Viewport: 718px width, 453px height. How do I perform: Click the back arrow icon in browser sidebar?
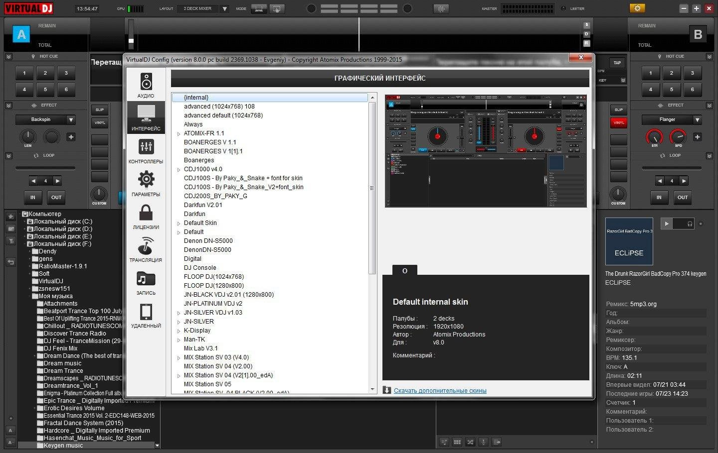coord(10,262)
